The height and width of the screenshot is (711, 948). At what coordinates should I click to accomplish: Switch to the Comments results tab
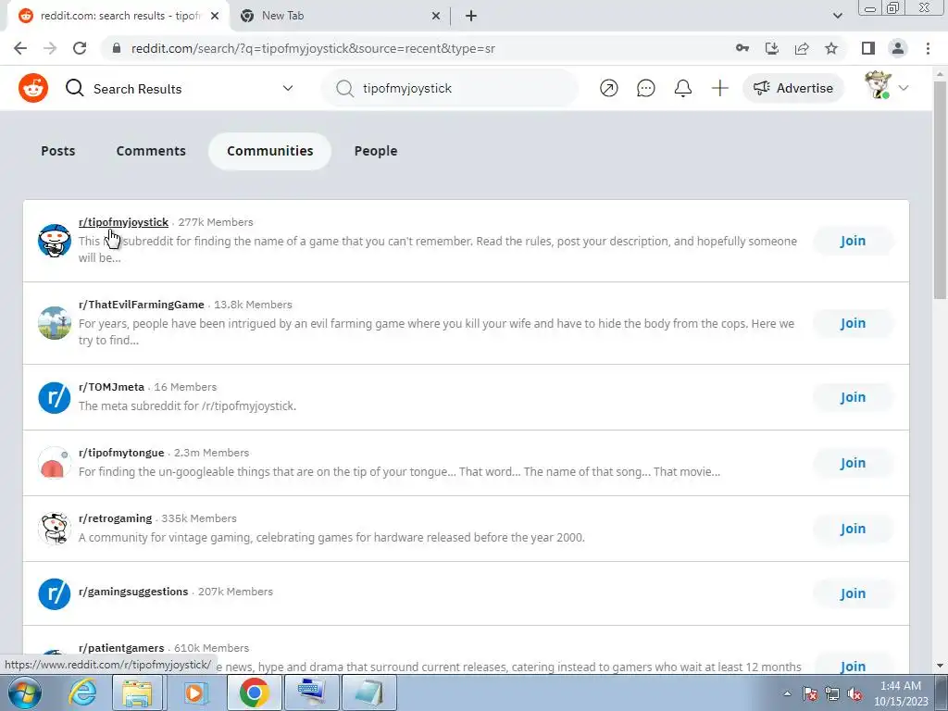[151, 151]
